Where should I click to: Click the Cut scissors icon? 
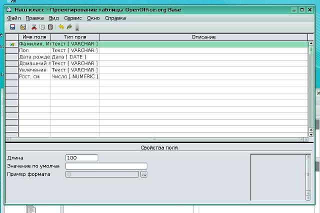[34, 27]
